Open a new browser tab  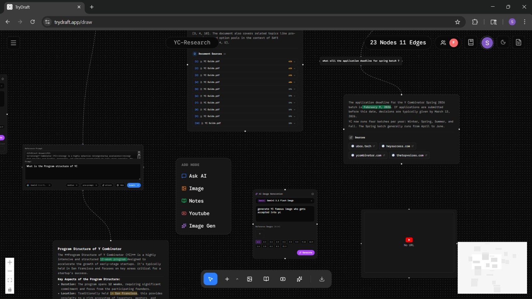click(92, 7)
